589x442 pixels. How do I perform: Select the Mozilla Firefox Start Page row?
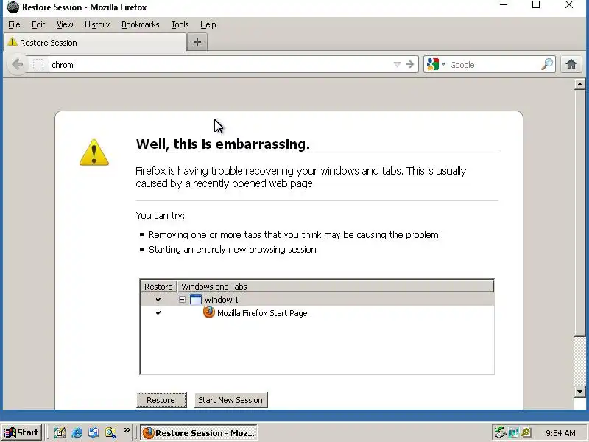[x=317, y=312]
